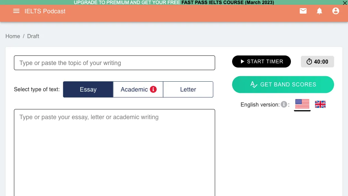Open the notifications bell
This screenshot has height=196, width=348.
319,11
